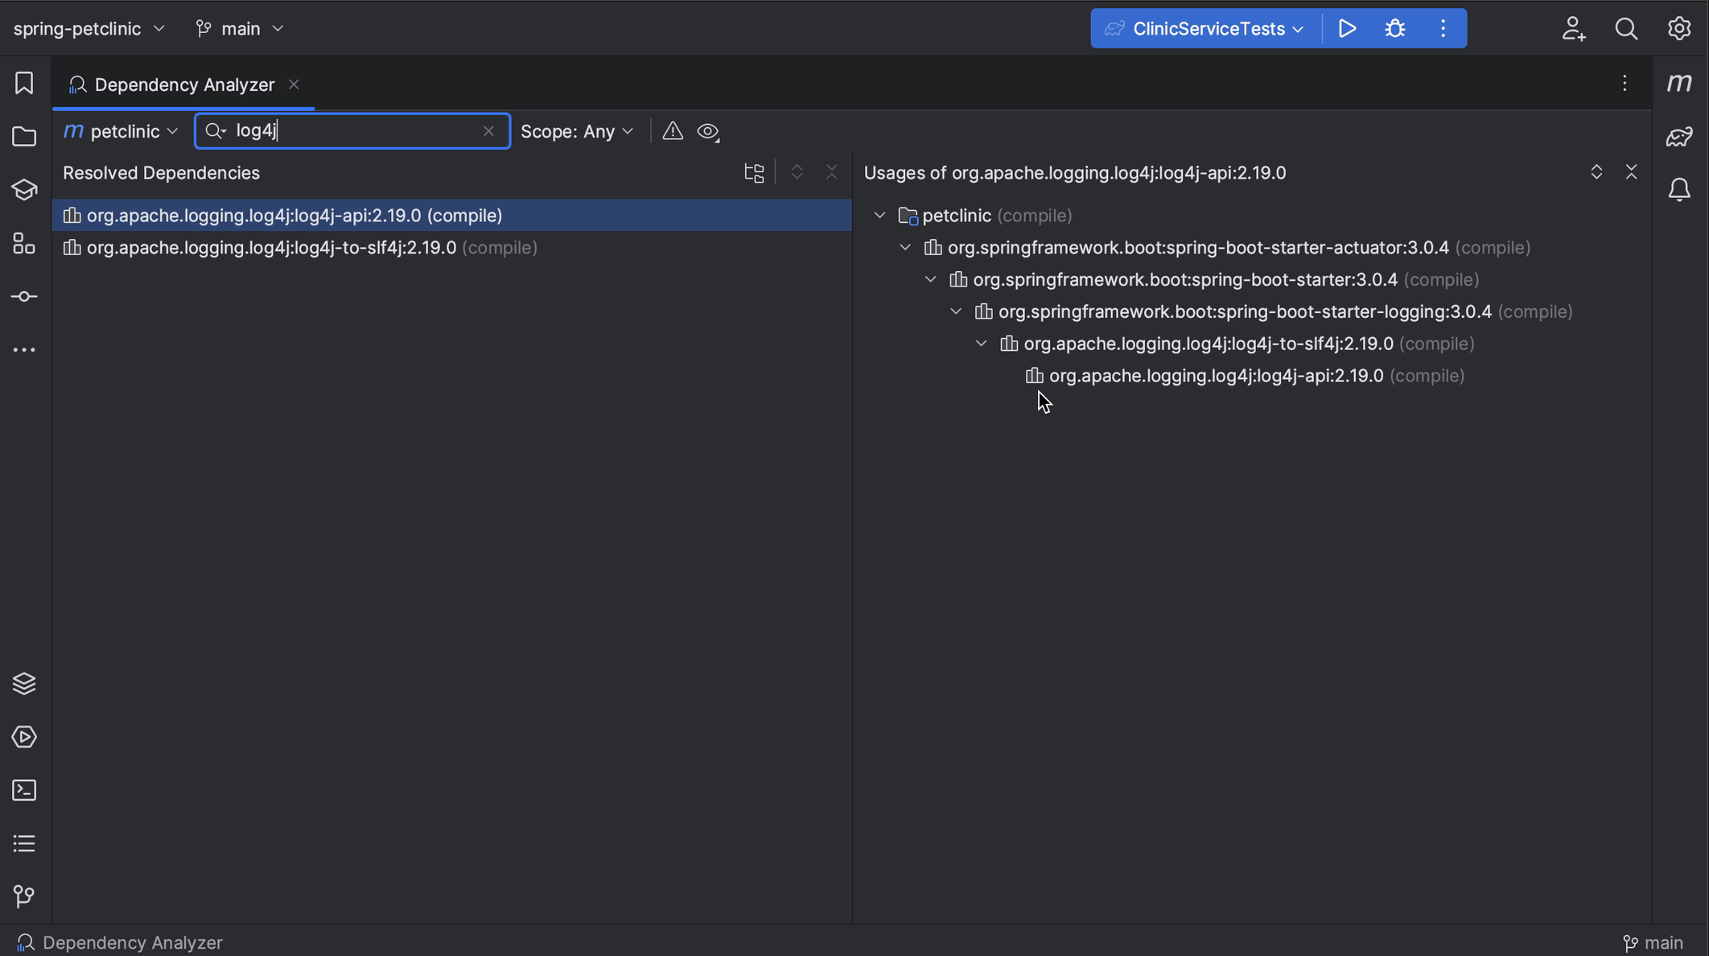This screenshot has width=1709, height=956.
Task: Open the TODO list tool window
Action: [23, 843]
